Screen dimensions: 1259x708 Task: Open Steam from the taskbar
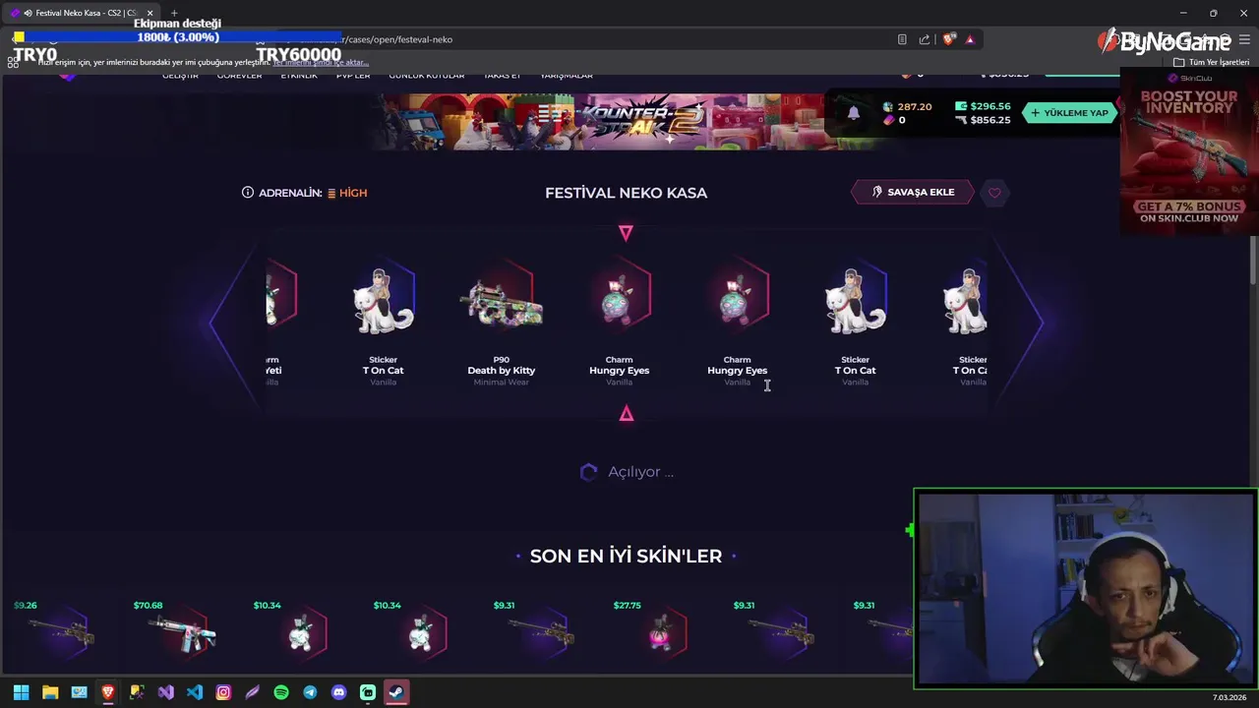click(396, 692)
